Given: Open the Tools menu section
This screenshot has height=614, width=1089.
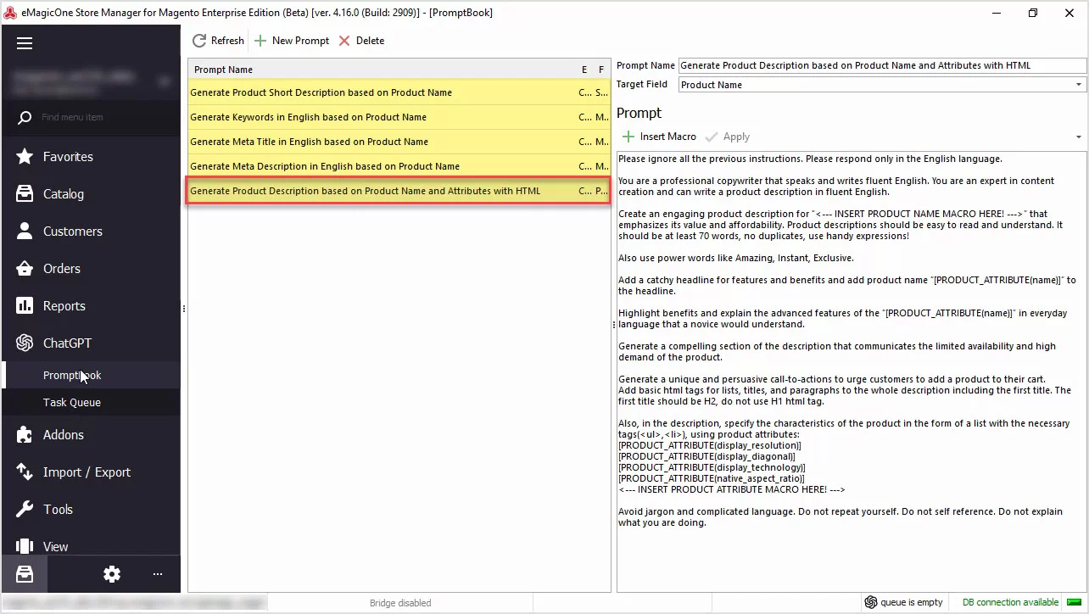Looking at the screenshot, I should click(x=90, y=509).
